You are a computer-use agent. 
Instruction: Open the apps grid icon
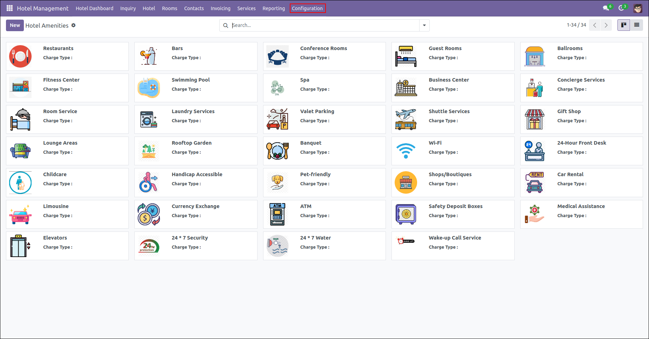(9, 8)
